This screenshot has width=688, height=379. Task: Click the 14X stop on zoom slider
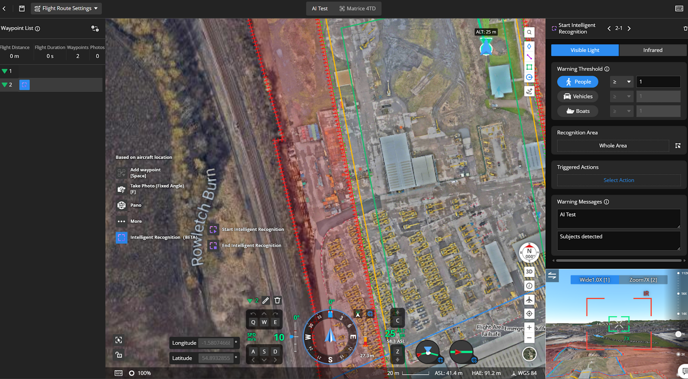point(678,314)
